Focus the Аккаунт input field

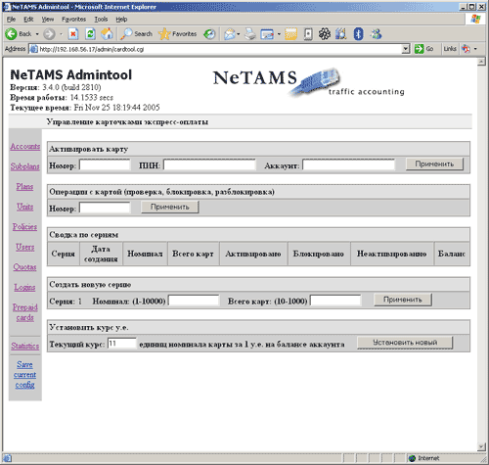point(348,164)
